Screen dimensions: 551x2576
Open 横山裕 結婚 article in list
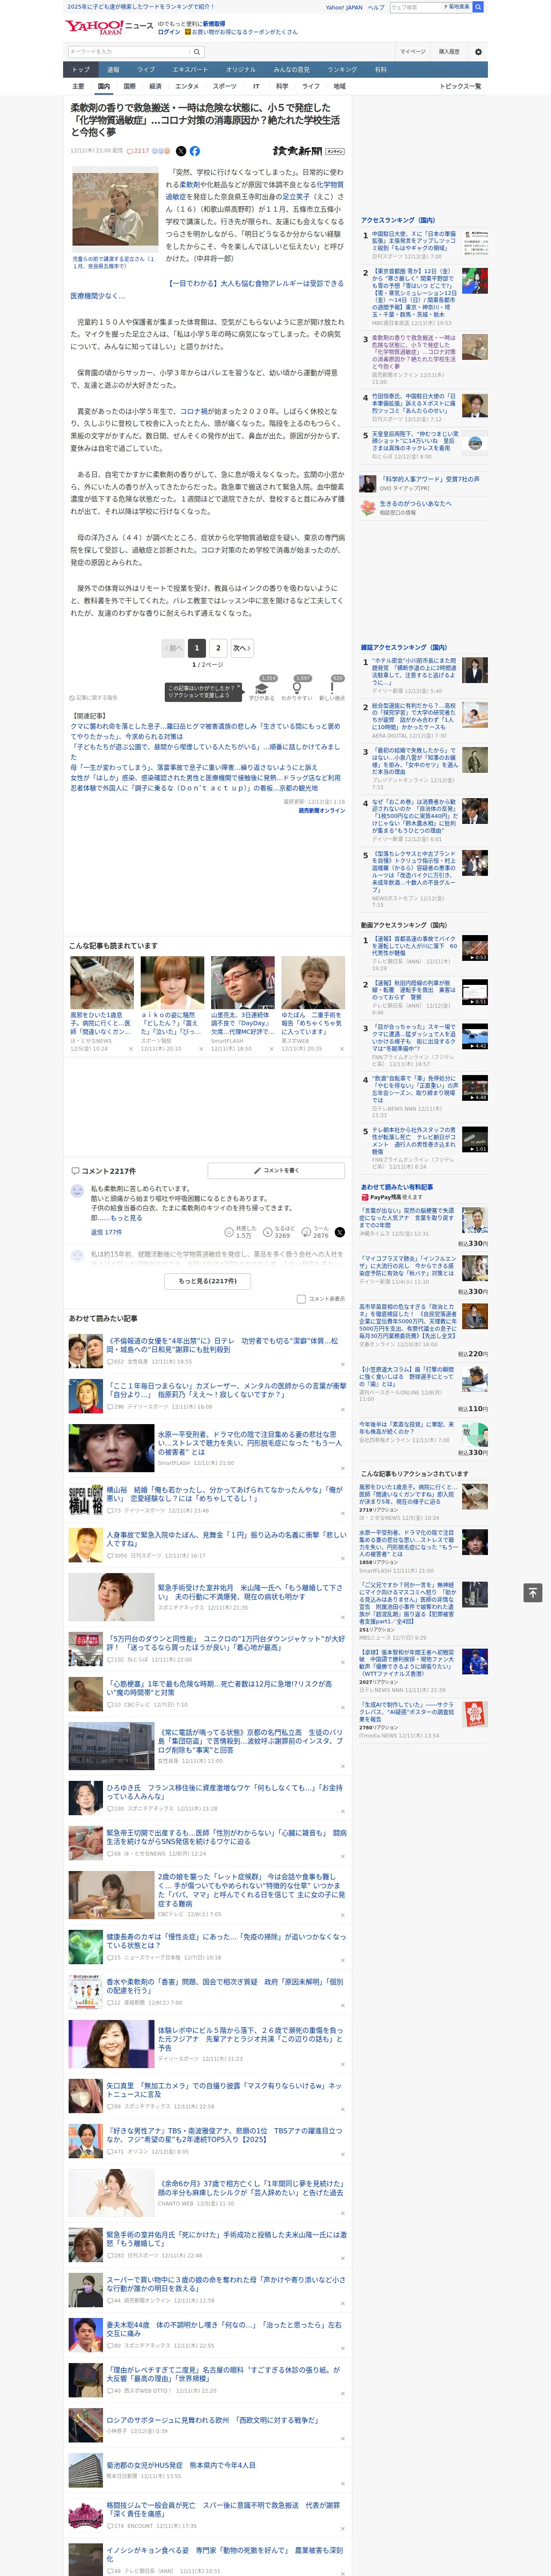(x=225, y=1494)
